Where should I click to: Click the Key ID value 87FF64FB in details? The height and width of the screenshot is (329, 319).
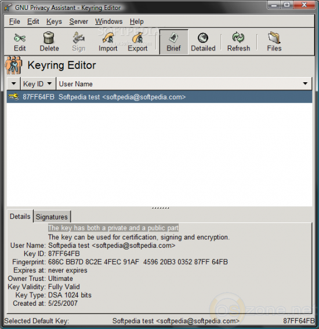pos(64,254)
